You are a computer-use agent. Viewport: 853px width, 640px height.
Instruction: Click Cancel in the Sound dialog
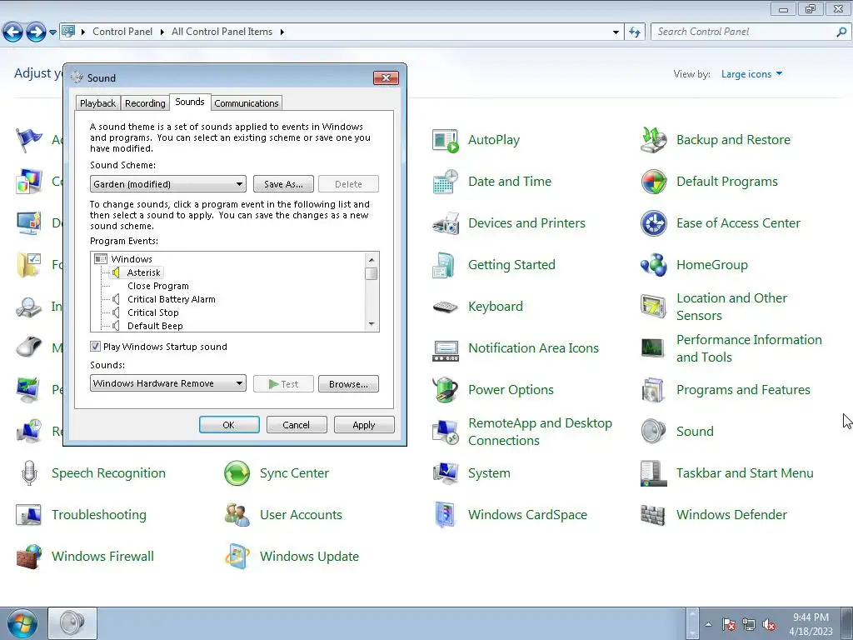click(x=297, y=425)
